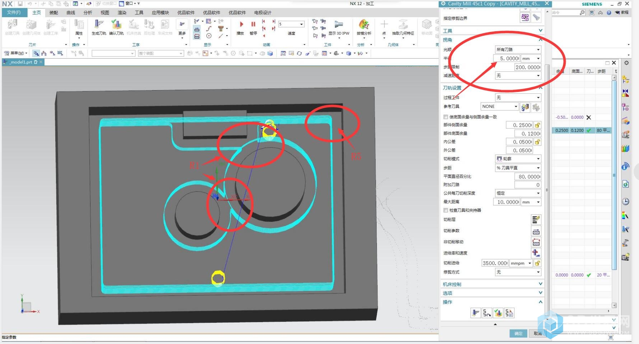Switch to the 曲线 ribbon tab

click(71, 13)
